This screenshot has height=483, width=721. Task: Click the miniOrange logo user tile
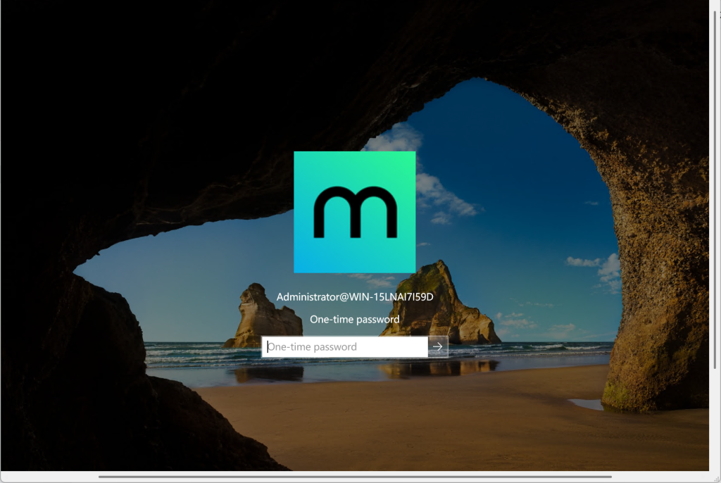[355, 212]
